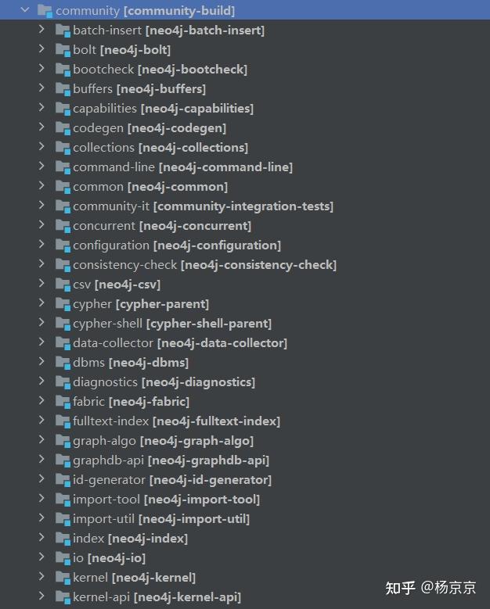Click the codegen module folder icon
490x609 pixels.
pos(63,128)
